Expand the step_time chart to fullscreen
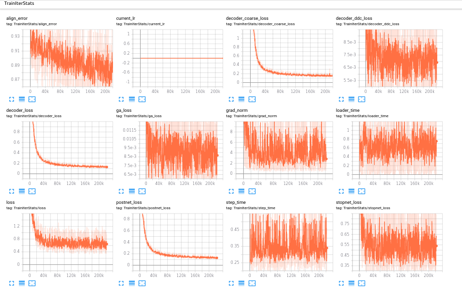 230,283
